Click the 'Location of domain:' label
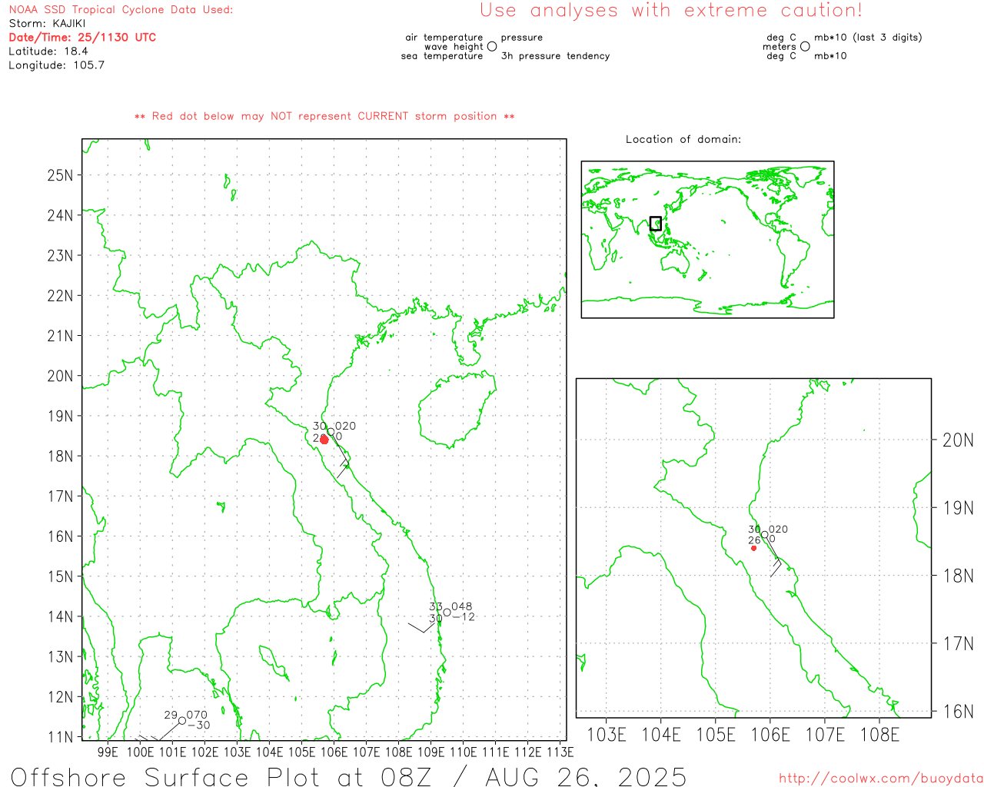The height and width of the screenshot is (787, 984). click(x=683, y=139)
